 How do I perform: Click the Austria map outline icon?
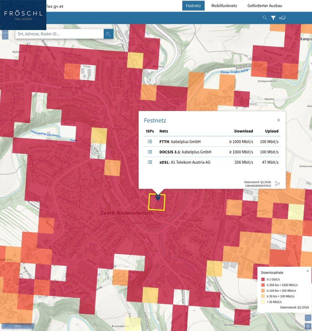pyautogui.click(x=282, y=18)
